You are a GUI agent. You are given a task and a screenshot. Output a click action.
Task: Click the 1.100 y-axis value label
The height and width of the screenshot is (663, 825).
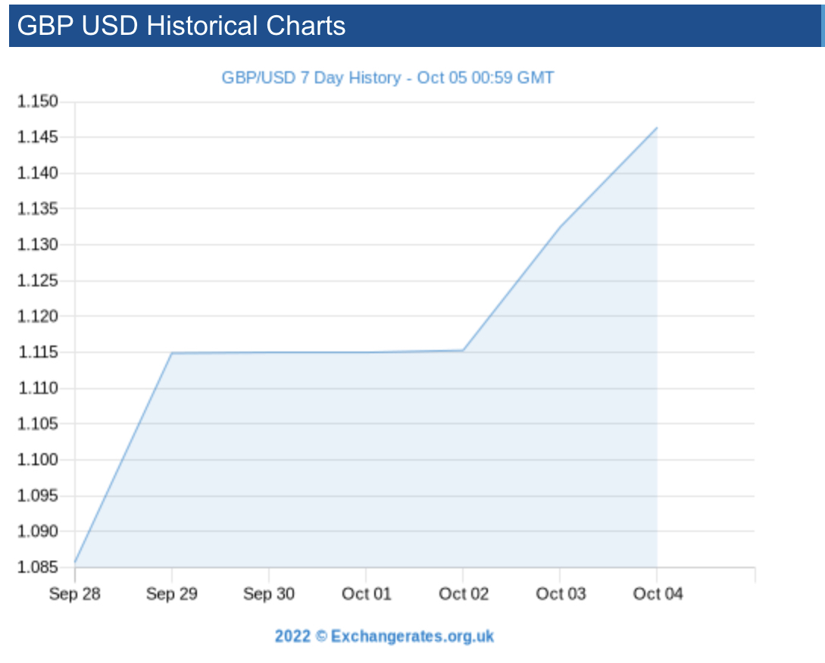[x=38, y=460]
